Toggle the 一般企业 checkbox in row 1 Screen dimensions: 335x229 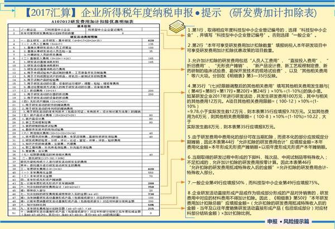pos(21,30)
